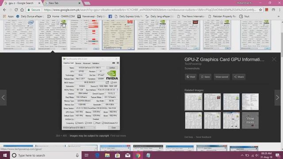
Task: Open GPU-Z Graphics Card title link
Action: [x=224, y=60]
